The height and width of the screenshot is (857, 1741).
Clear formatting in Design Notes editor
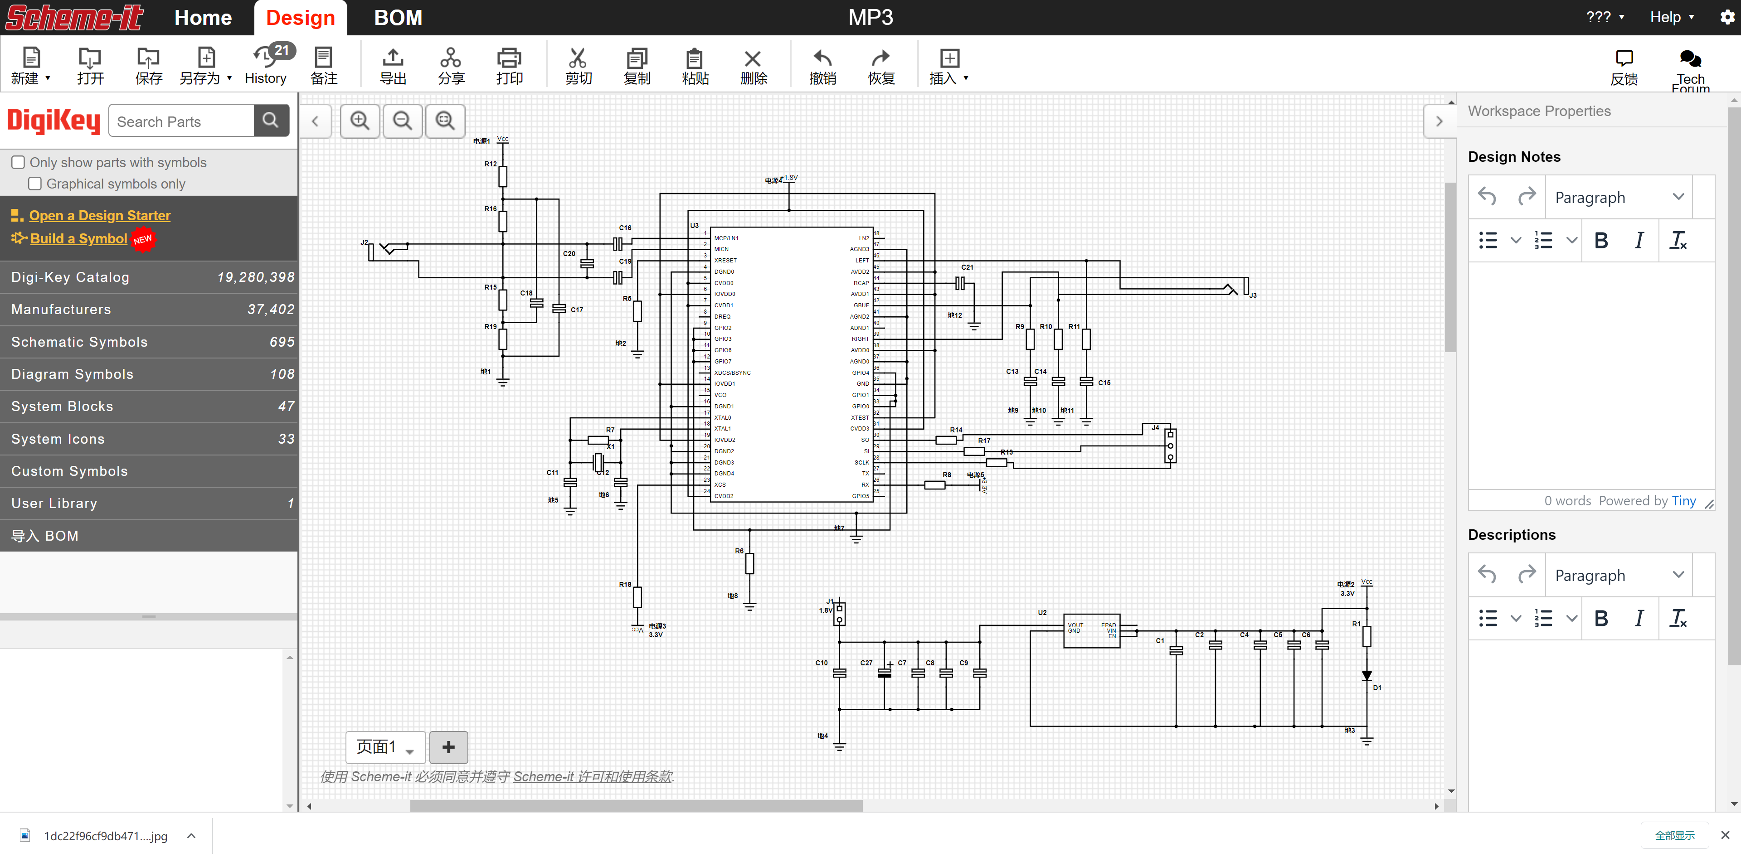pos(1678,240)
